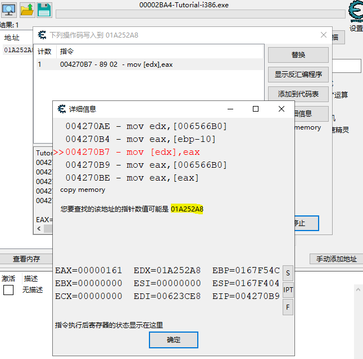Viewport: 363px width, 359px height.
Task: Click the value input field in main window
Action: (x=347, y=66)
